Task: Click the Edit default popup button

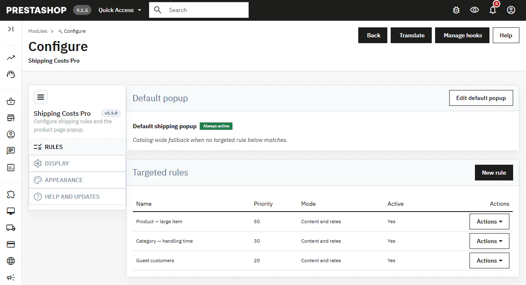Action: point(481,98)
